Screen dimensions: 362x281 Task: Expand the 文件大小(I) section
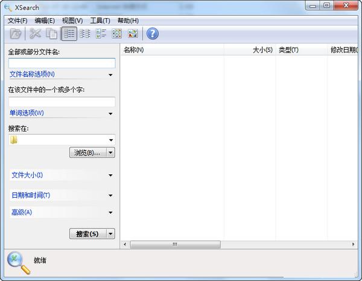62,175
